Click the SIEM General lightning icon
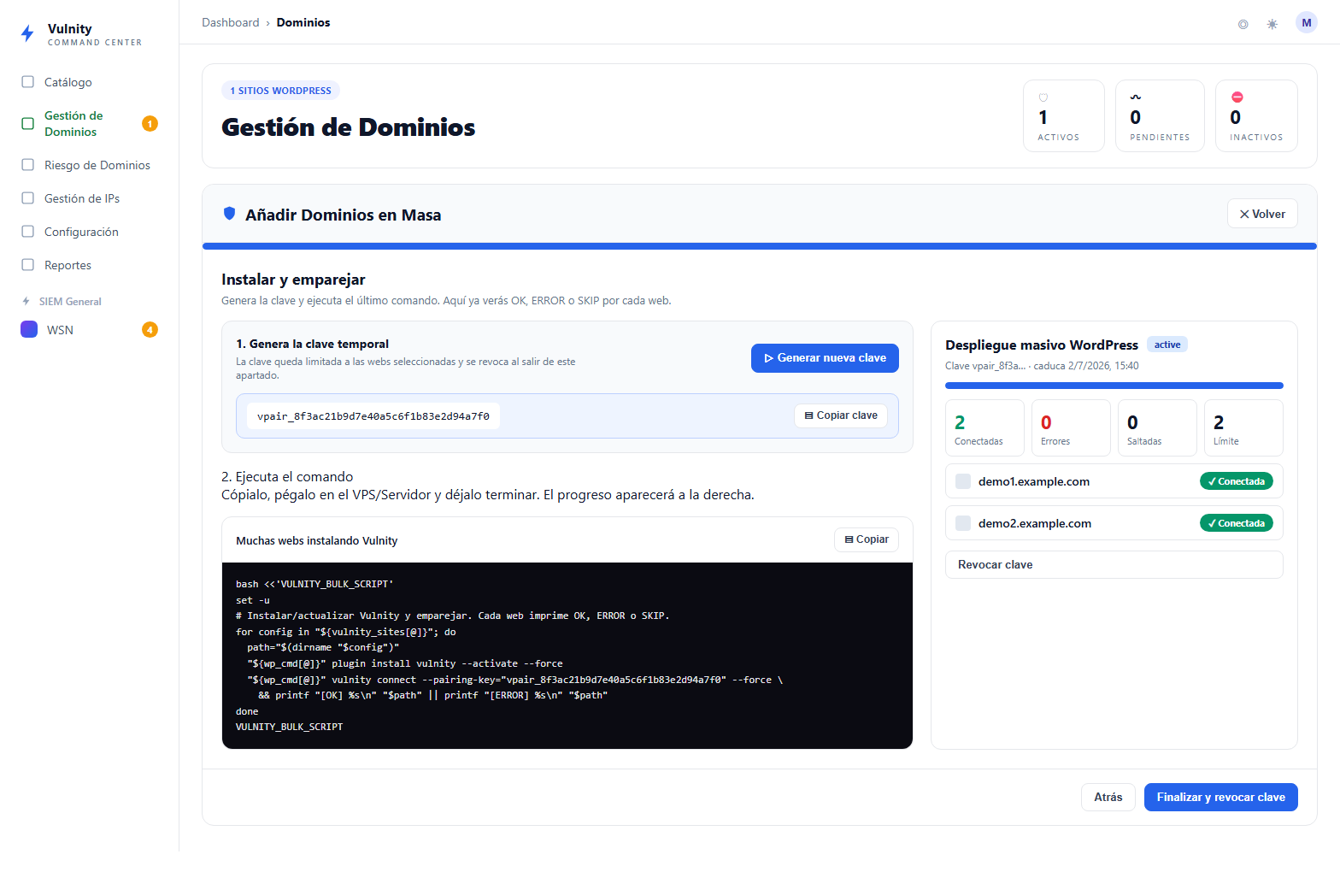The height and width of the screenshot is (872, 1340). 26,301
